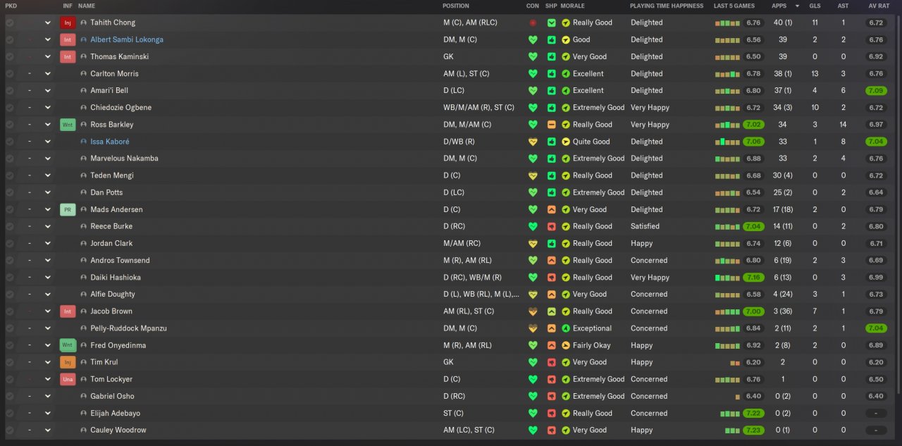The width and height of the screenshot is (902, 446).
Task: Click the person icon before Dan Potts' name
Action: [84, 192]
